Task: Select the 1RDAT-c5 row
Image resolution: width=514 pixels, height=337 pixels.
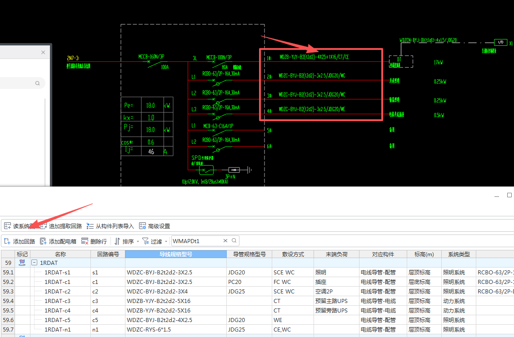Action: [257, 320]
